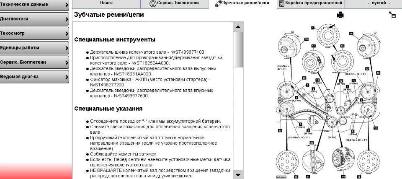
Task: Click the scroll up arrow of text panel
Action: point(238,27)
